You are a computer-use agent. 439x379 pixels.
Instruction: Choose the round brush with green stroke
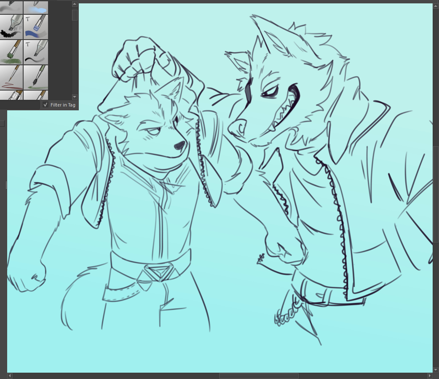click(36, 77)
